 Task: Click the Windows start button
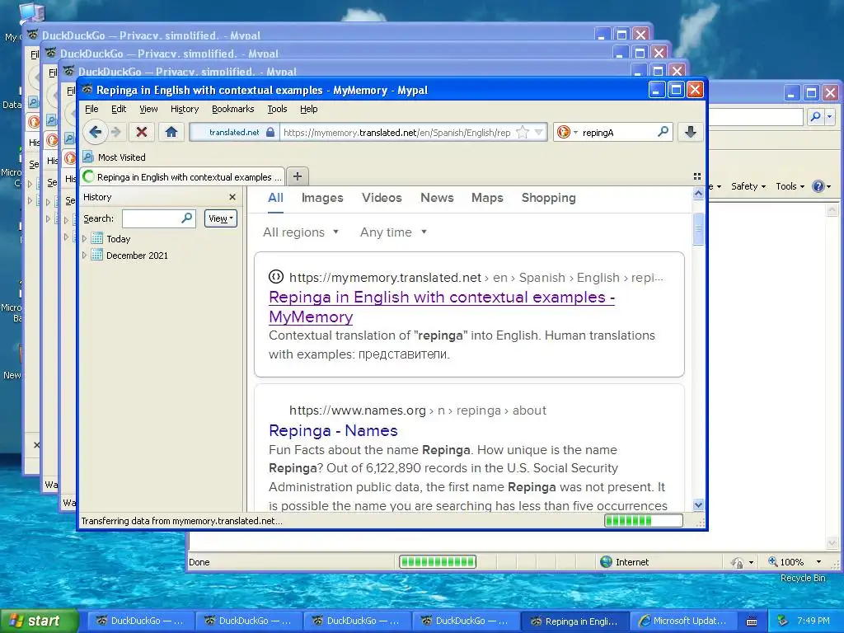point(39,621)
